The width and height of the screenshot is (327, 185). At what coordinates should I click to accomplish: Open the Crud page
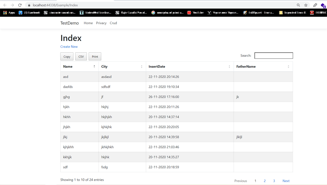[113, 23]
